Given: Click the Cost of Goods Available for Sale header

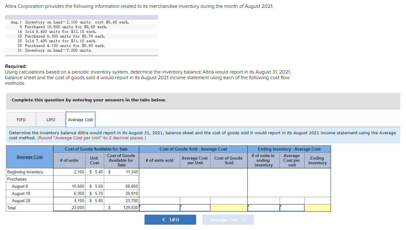Looking at the screenshot, I should tap(96, 149).
